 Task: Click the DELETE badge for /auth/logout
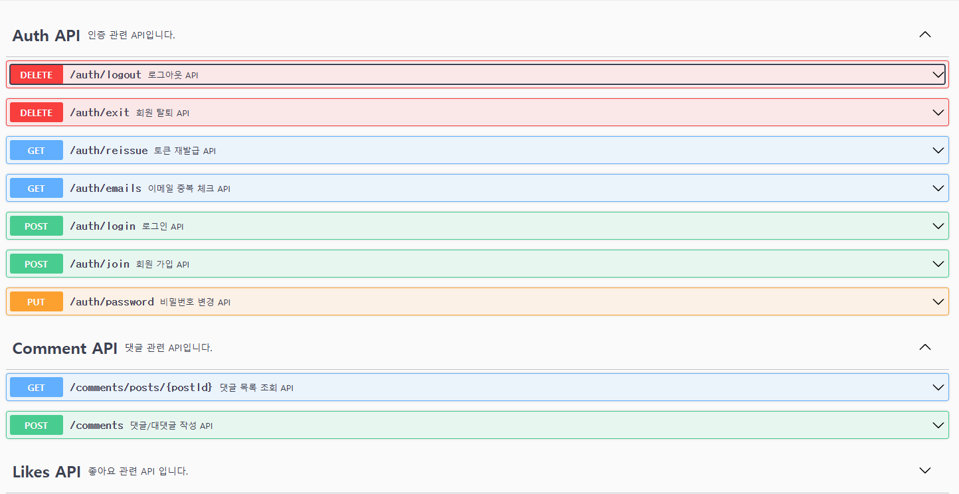(37, 75)
